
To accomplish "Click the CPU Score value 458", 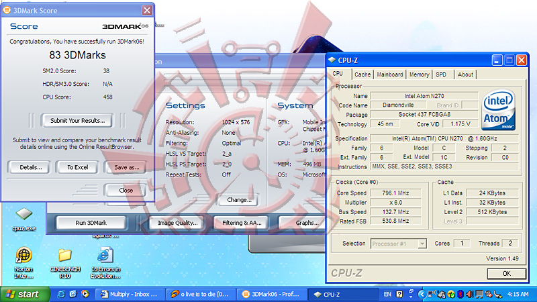I will coord(107,97).
